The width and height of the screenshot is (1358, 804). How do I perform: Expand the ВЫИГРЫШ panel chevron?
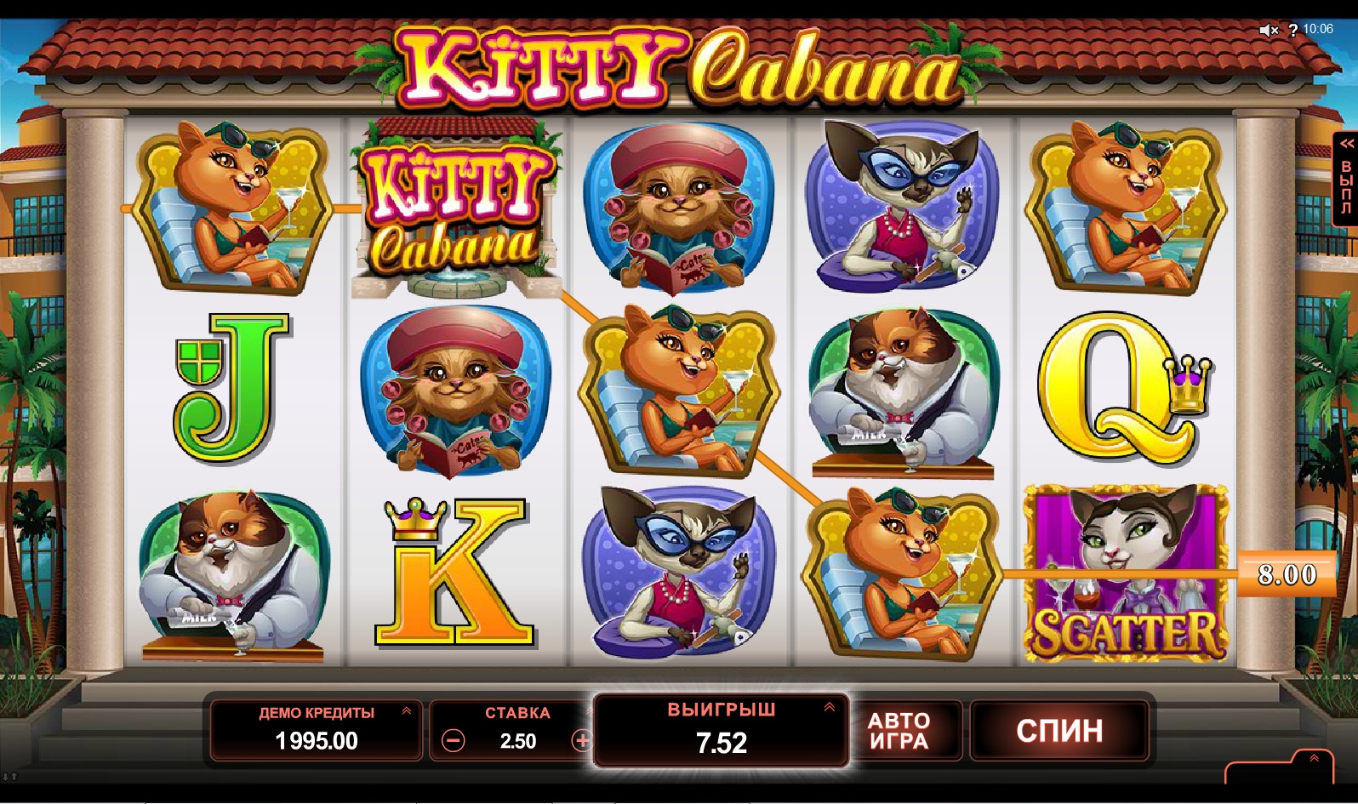(x=830, y=707)
